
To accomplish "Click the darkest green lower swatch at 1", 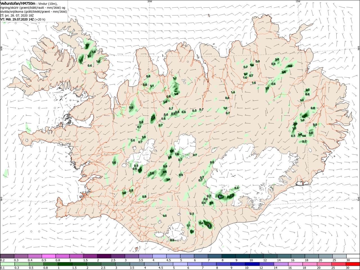I will [65, 264].
